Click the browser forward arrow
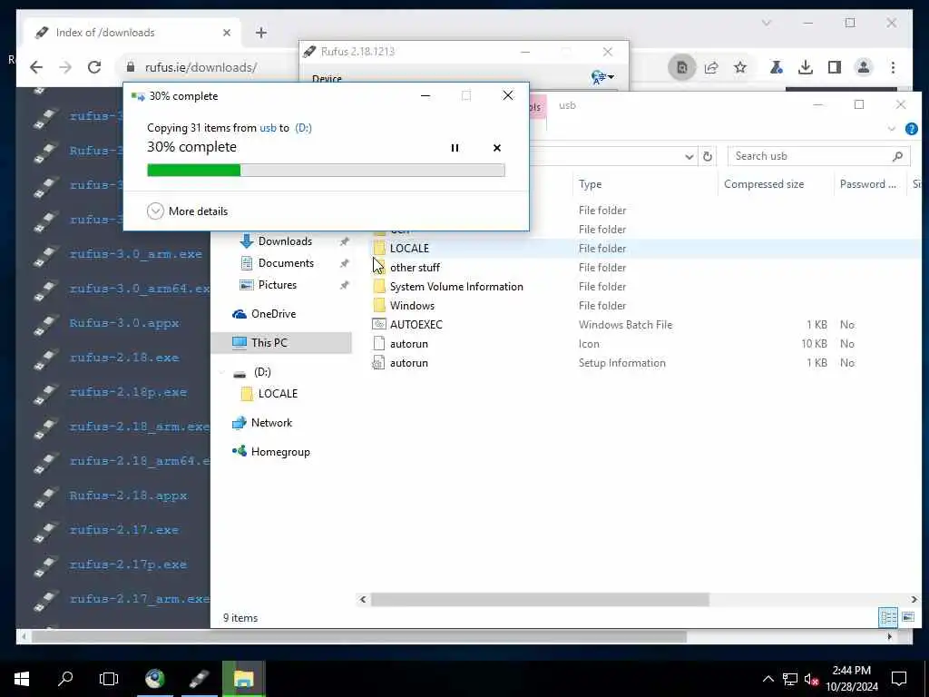Viewport: 929px width, 697px height. [65, 67]
